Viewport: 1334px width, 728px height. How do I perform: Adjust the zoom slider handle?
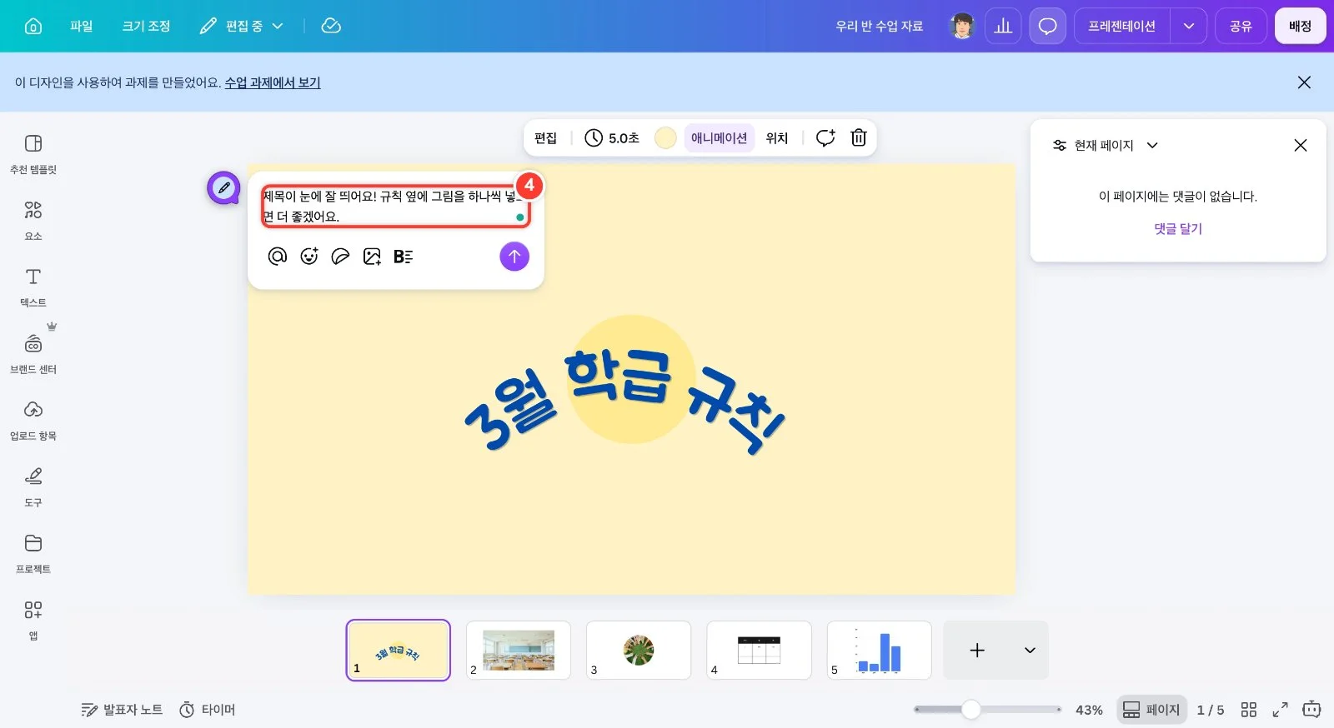click(x=970, y=710)
